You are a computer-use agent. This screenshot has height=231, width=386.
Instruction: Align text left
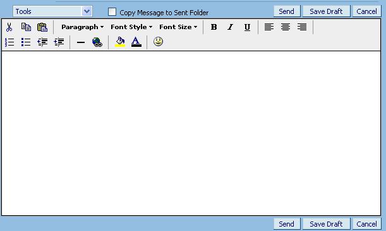(x=269, y=27)
